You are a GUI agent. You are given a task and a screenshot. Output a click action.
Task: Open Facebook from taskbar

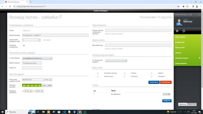pyautogui.click(x=74, y=112)
